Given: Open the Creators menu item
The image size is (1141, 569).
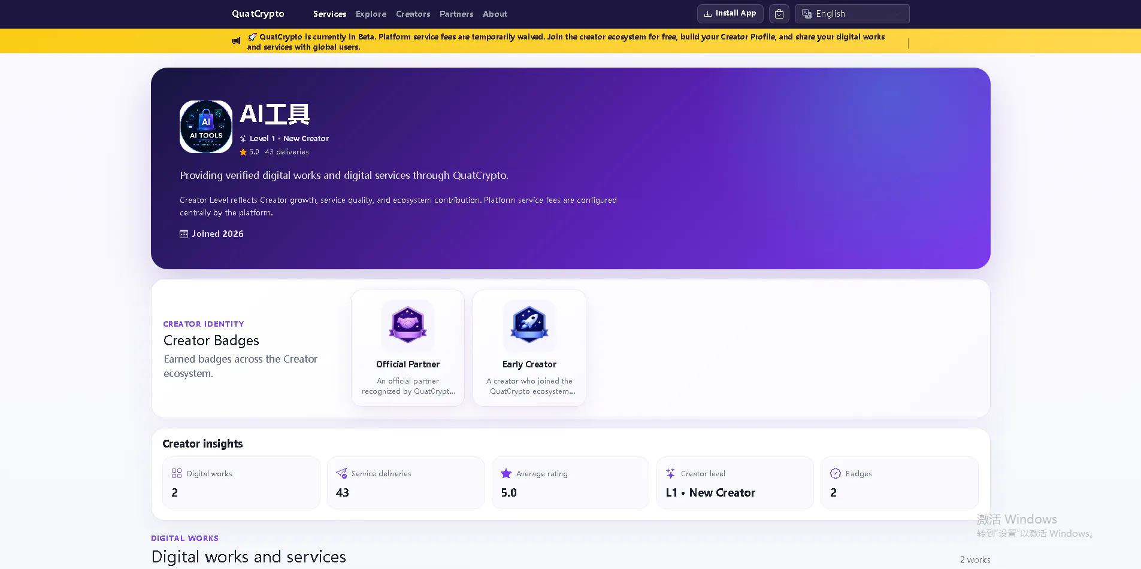Looking at the screenshot, I should coord(413,14).
